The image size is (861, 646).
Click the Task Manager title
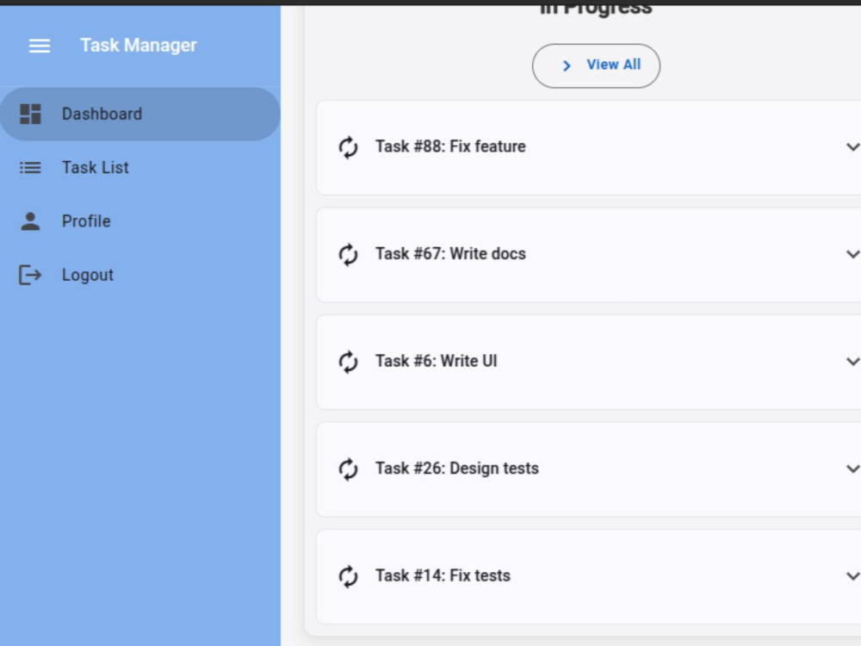139,45
